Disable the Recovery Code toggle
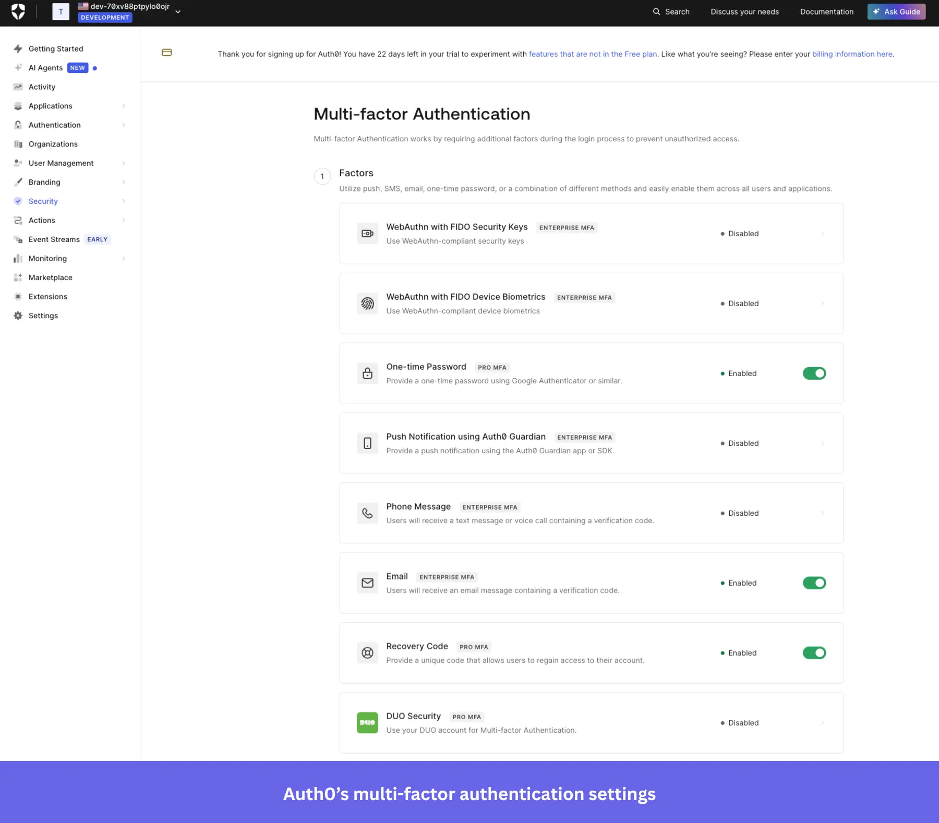Screen dimensions: 939x823 [814, 652]
